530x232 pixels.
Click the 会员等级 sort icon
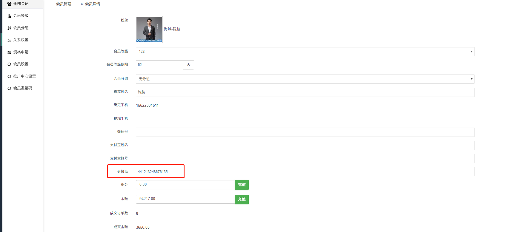(9, 16)
